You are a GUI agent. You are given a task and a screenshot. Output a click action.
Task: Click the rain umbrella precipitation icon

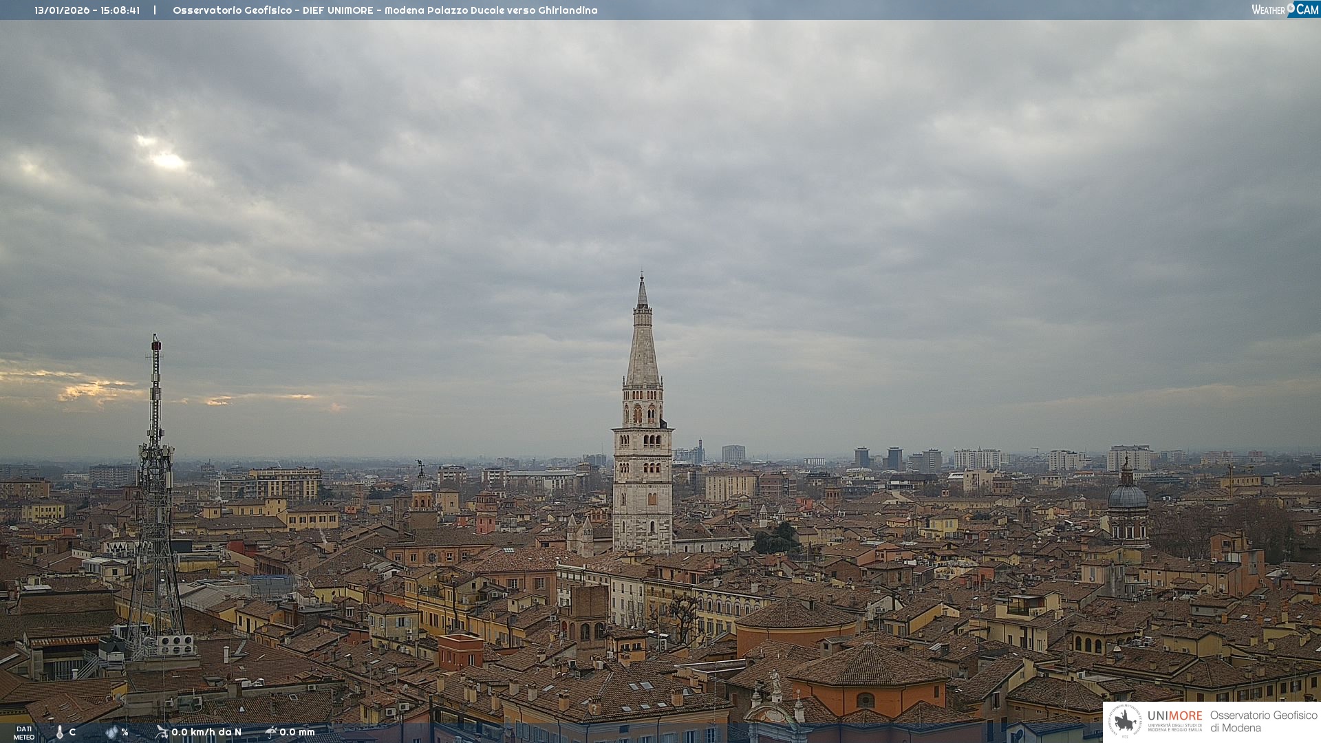tap(270, 732)
